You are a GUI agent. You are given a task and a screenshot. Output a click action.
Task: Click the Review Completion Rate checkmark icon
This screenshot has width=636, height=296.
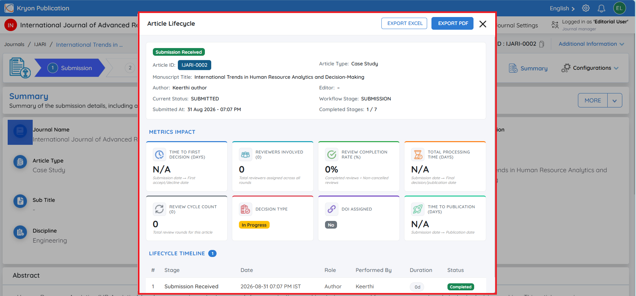[x=332, y=155]
